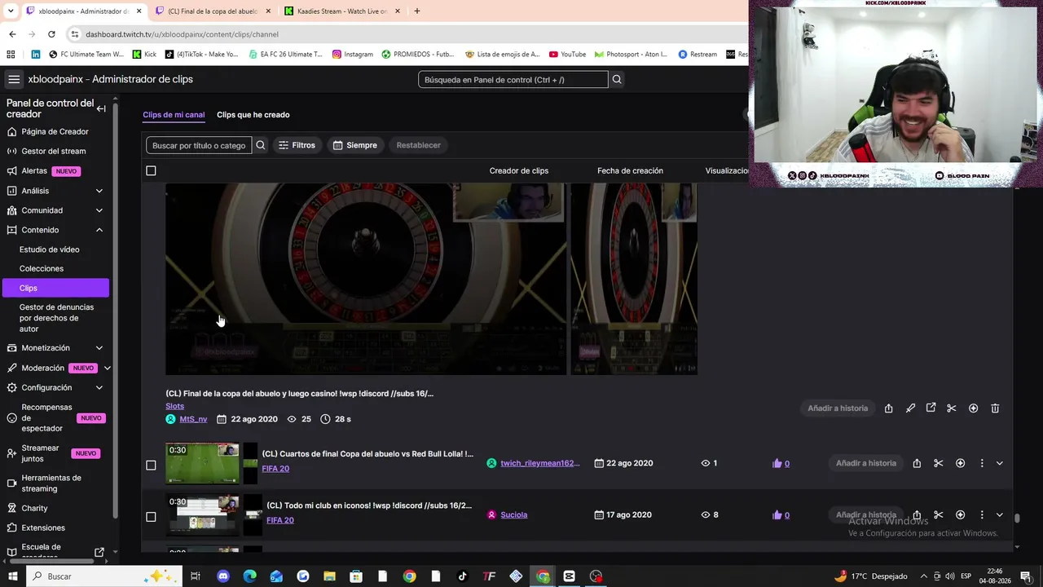This screenshot has width=1043, height=587.
Task: Click the Windows Start button
Action: pos(13,576)
